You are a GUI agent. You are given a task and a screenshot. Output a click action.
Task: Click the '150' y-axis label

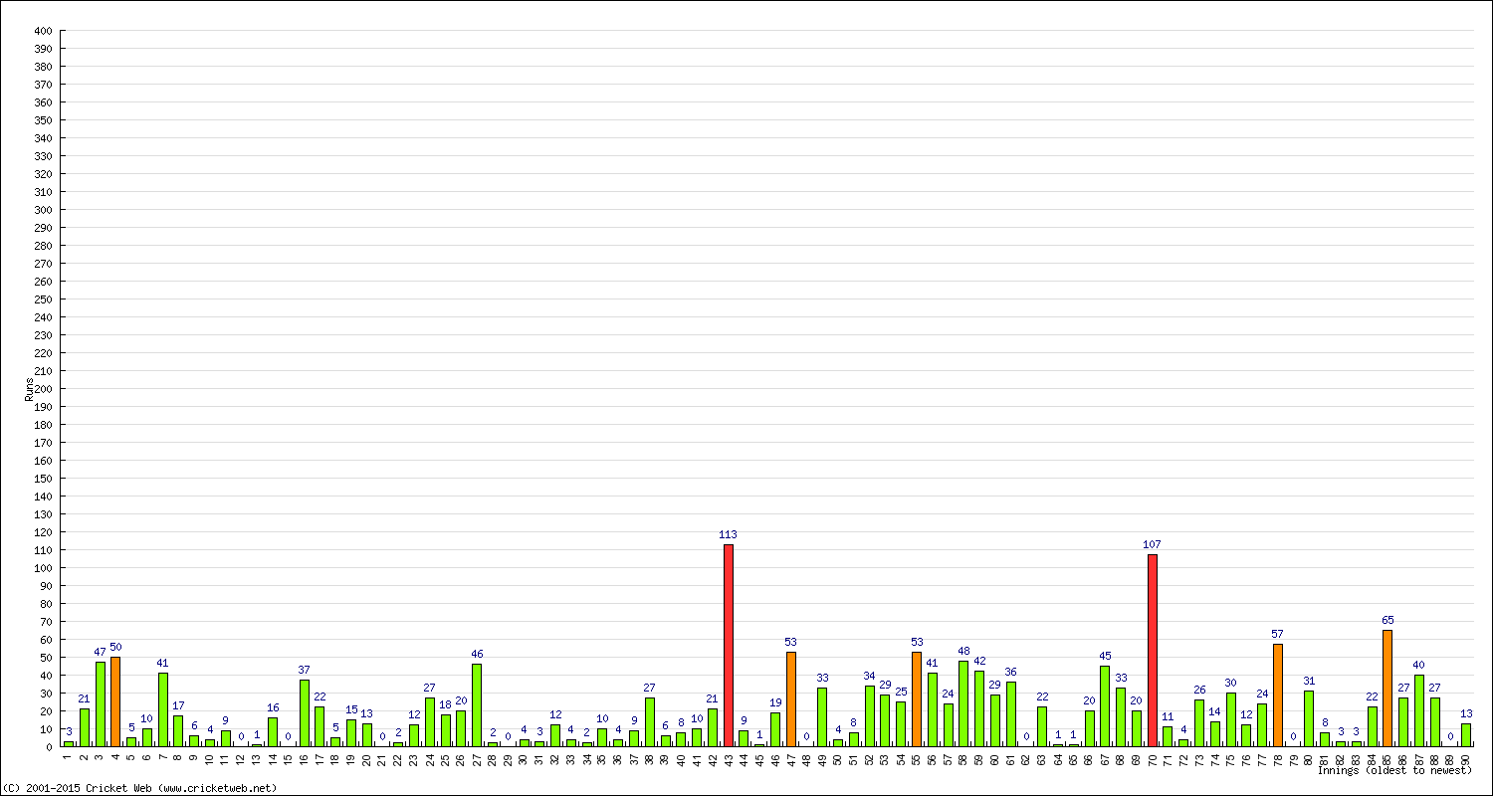point(43,479)
